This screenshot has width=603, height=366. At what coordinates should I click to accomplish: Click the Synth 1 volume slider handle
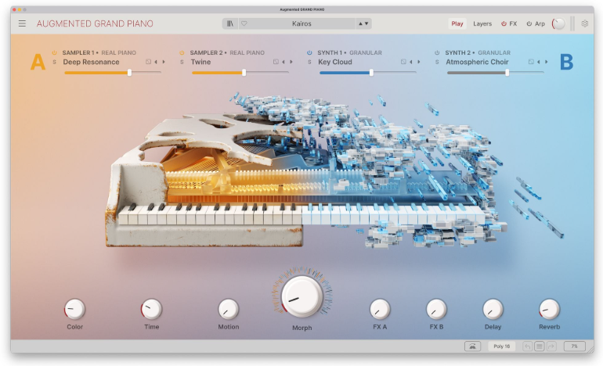[x=371, y=72]
